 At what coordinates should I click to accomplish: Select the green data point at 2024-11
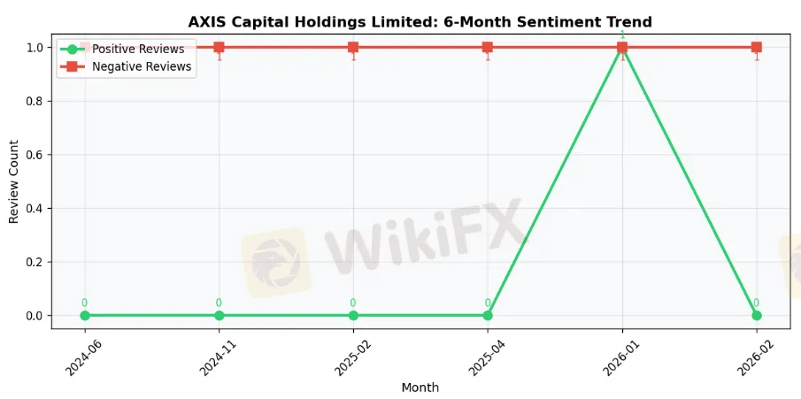(219, 315)
